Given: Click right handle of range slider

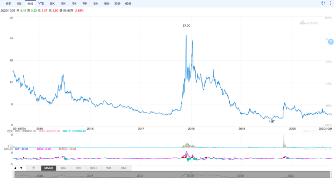Looking at the screenshot, I should point(331,174).
